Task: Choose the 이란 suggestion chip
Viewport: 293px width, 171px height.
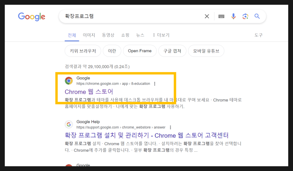Action: tap(112, 51)
